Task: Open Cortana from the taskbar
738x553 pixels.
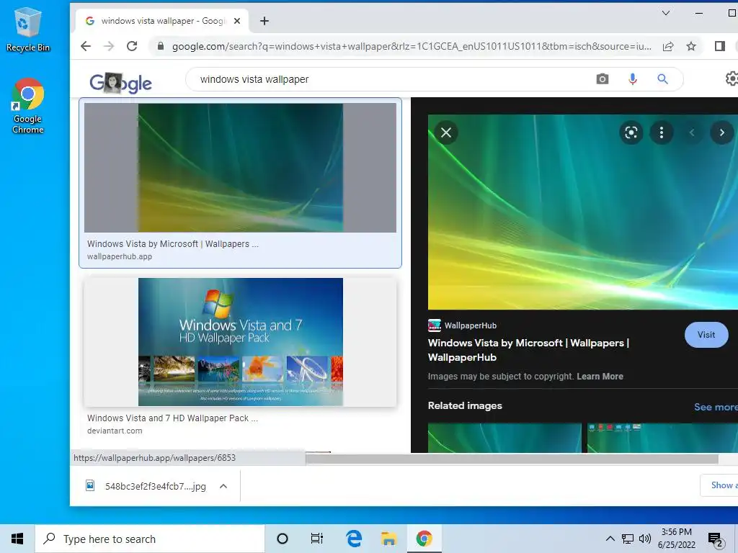Action: (x=282, y=539)
